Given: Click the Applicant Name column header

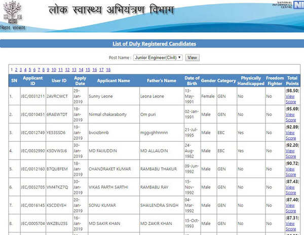Looking at the screenshot, I should coord(113,81).
